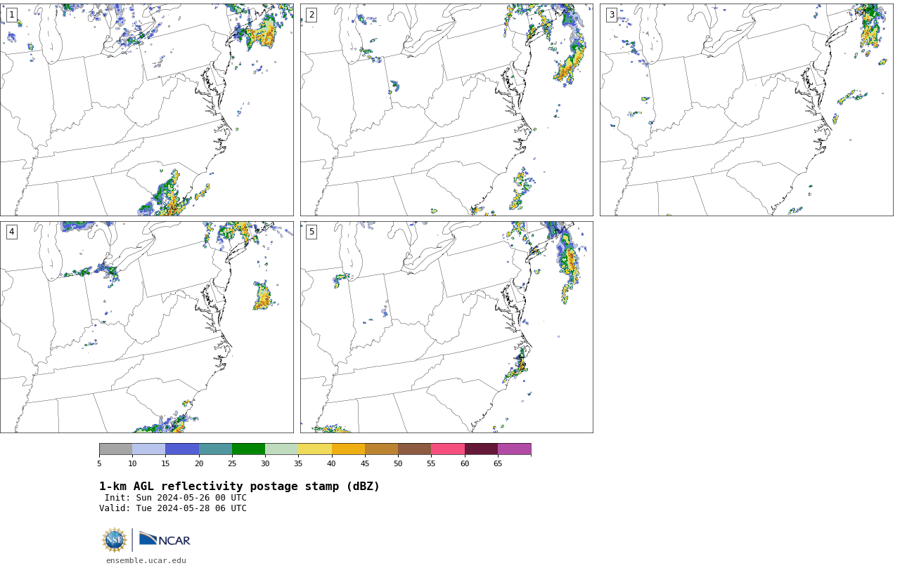This screenshot has width=900, height=568.
Task: Click the panel number 3 label
Action: tap(611, 15)
